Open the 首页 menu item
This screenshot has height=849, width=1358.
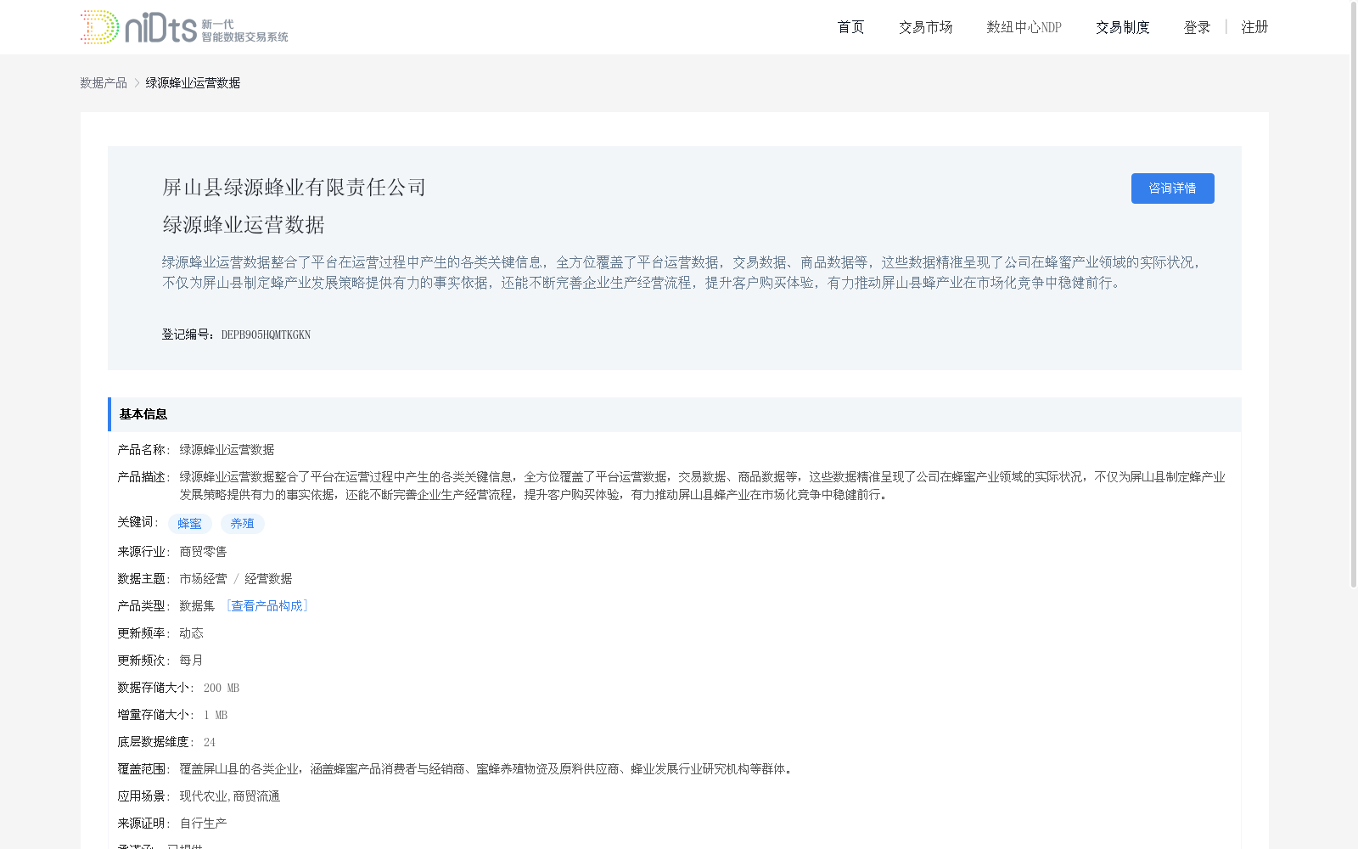[x=850, y=27]
